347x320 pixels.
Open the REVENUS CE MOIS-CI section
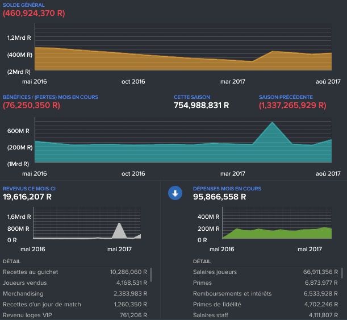pos(29,188)
